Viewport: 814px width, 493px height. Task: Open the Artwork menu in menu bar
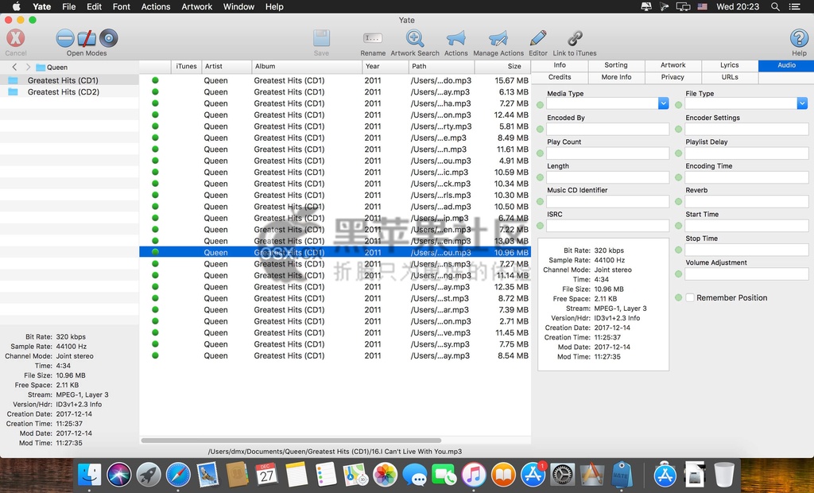coord(197,6)
